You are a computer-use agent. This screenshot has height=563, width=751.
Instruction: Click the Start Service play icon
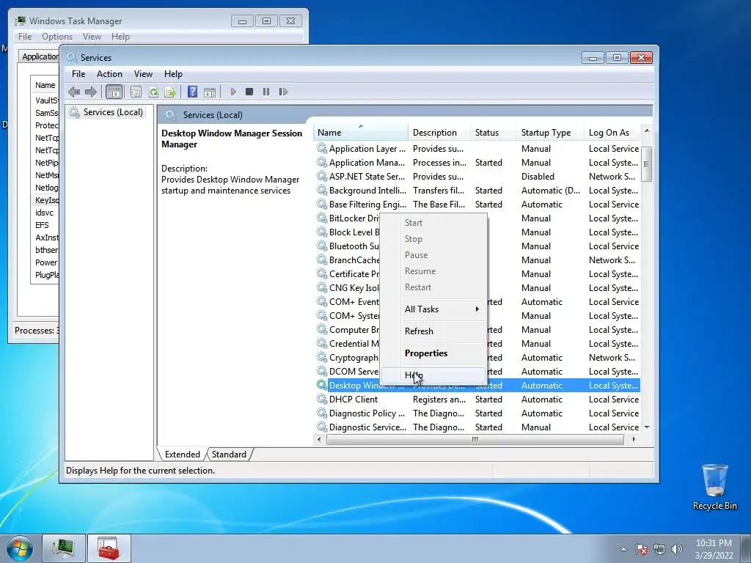pyautogui.click(x=232, y=92)
